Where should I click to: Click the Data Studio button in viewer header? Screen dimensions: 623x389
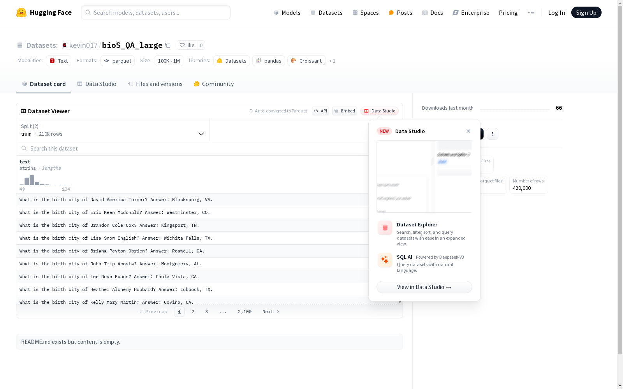(380, 111)
